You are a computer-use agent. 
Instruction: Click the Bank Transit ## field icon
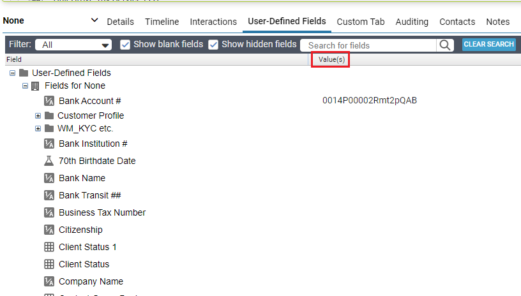click(49, 195)
